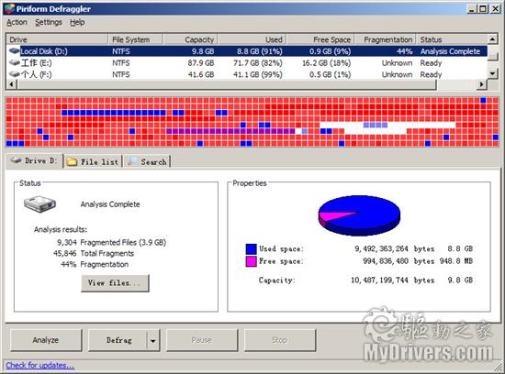
Task: Click the Pause button
Action: pos(202,340)
